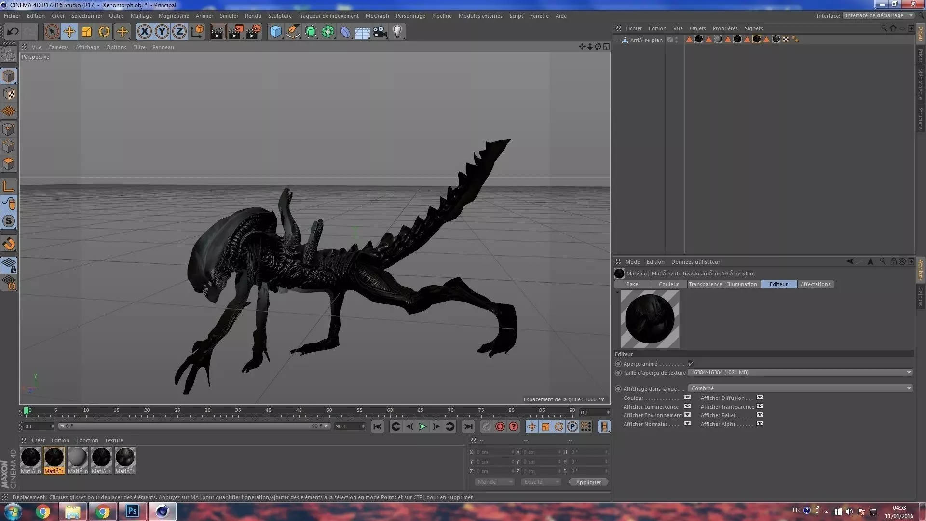Toggle Couleur display checkbox
Screen dimensions: 926x521
pos(687,398)
